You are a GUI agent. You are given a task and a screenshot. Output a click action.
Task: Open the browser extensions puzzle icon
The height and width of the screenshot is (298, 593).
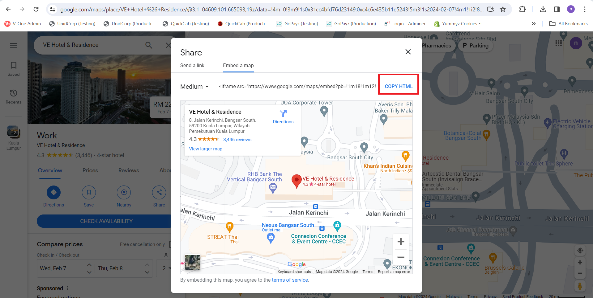pyautogui.click(x=523, y=9)
